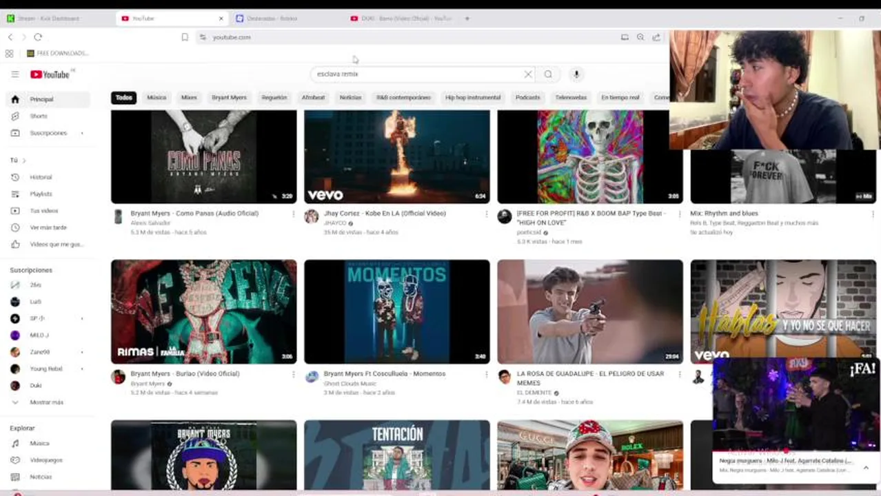Viewport: 881px width, 496px height.
Task: Open the browser apps grid icon
Action: [x=9, y=53]
